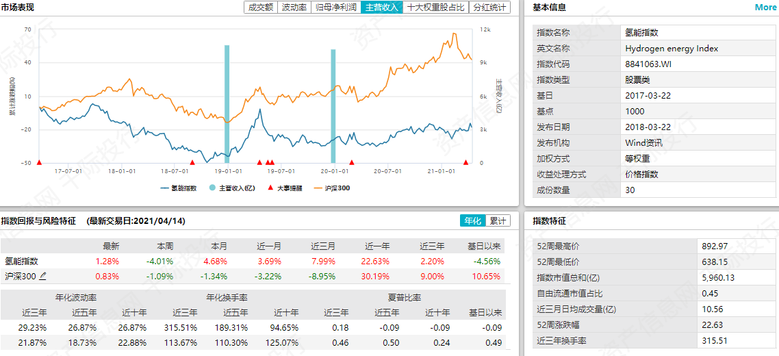779x356 pixels.
Task: Click the edit pencil icon beside 沪深300
Action: 43,276
